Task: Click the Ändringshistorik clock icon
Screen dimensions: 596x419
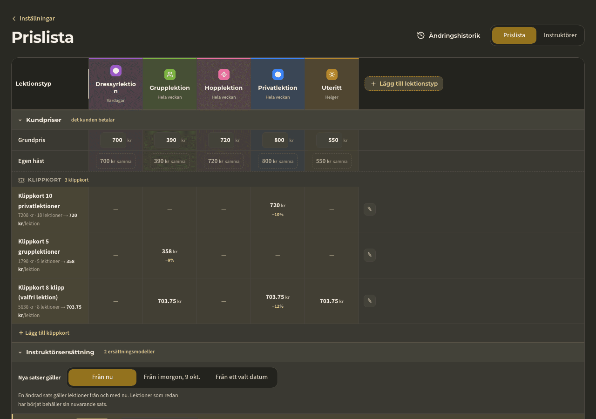Action: (x=421, y=35)
